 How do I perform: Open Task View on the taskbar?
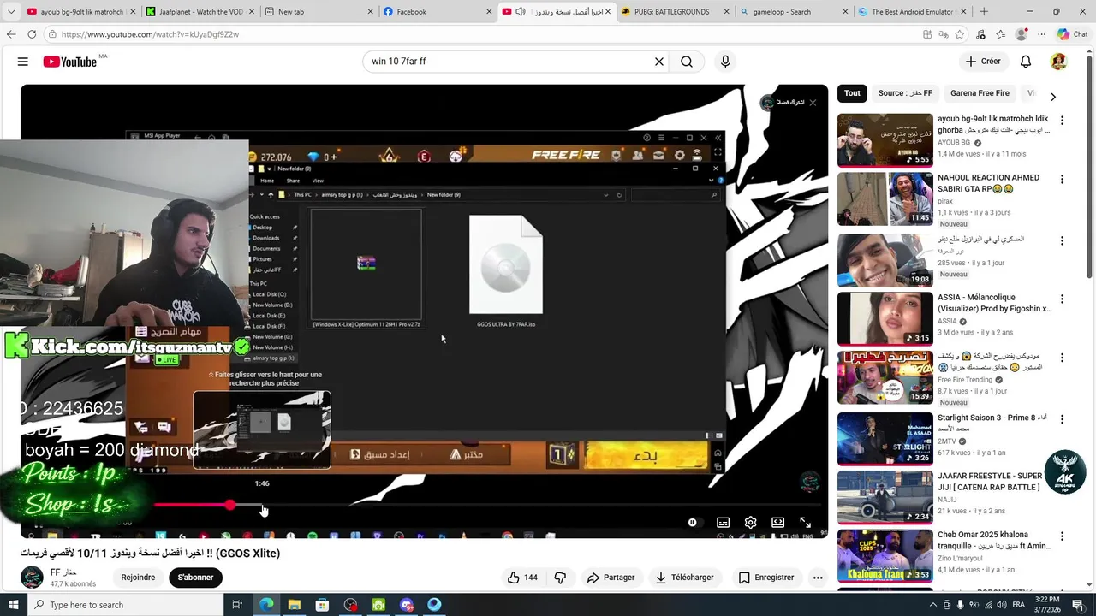(x=237, y=605)
